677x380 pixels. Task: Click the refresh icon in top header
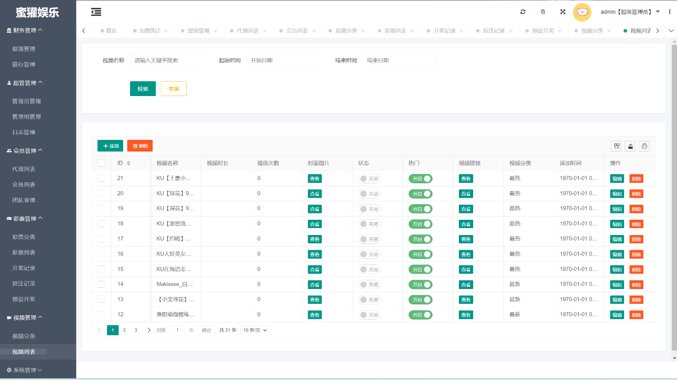click(x=523, y=12)
